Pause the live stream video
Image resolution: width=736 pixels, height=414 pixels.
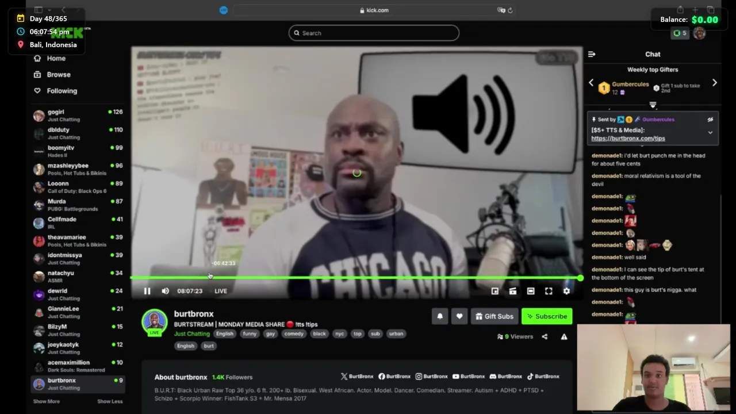coord(147,291)
